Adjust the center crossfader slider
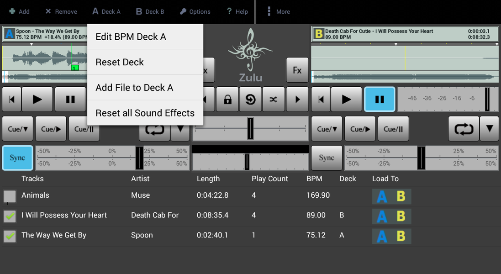This screenshot has height=274, width=501. [x=250, y=129]
